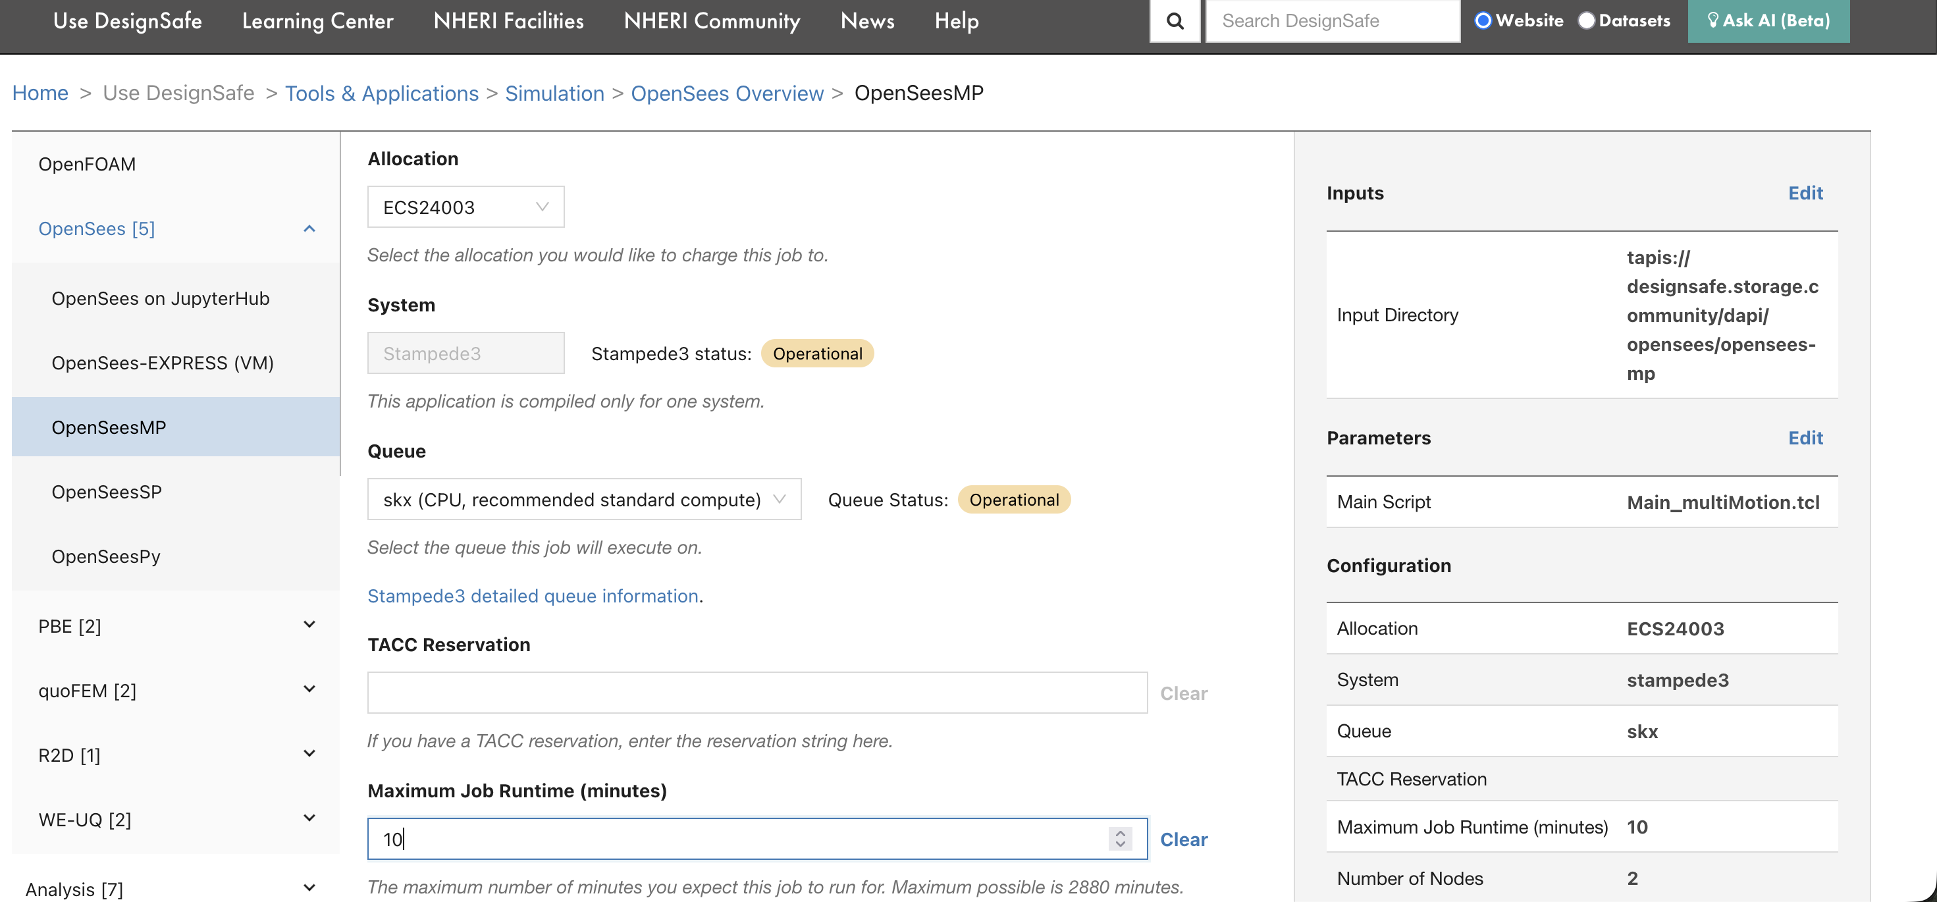
Task: Select OpenFOAM in the sidebar
Action: [x=87, y=164]
